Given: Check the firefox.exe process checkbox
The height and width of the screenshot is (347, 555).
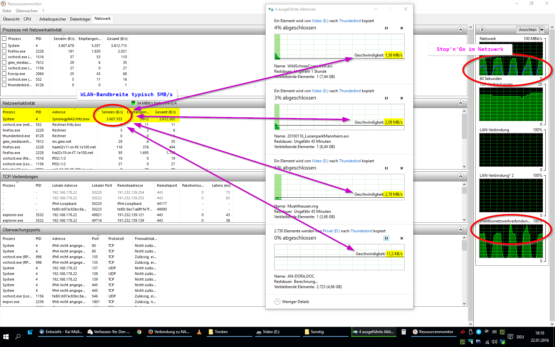Looking at the screenshot, I should (x=4, y=51).
